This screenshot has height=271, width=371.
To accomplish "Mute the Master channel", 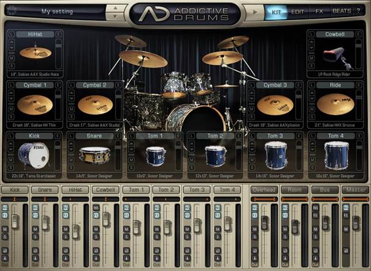I will [346, 229].
